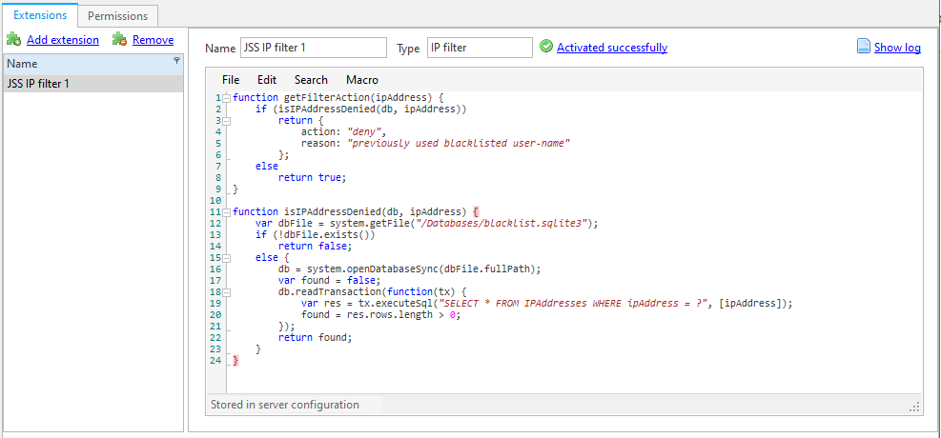Click the filter icon in Name column header
Viewport: 941px width, 438px height.
click(176, 60)
